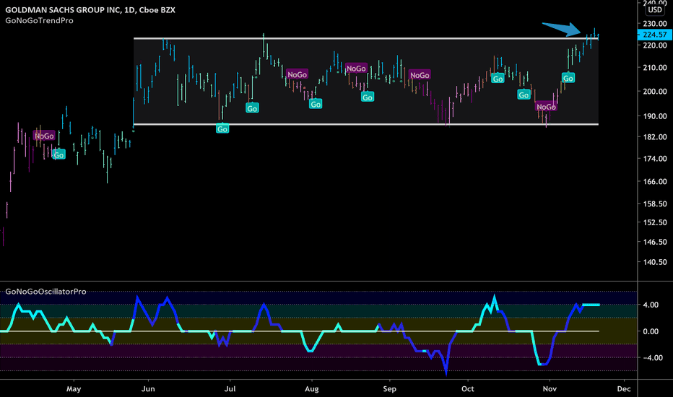This screenshot has height=397, width=673.
Task: Click the 220.00 price axis label
Action: click(x=654, y=45)
